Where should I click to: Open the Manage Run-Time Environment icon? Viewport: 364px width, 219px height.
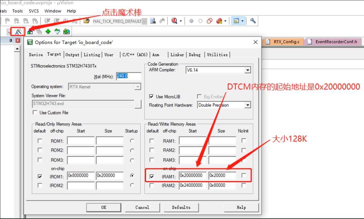point(66,31)
